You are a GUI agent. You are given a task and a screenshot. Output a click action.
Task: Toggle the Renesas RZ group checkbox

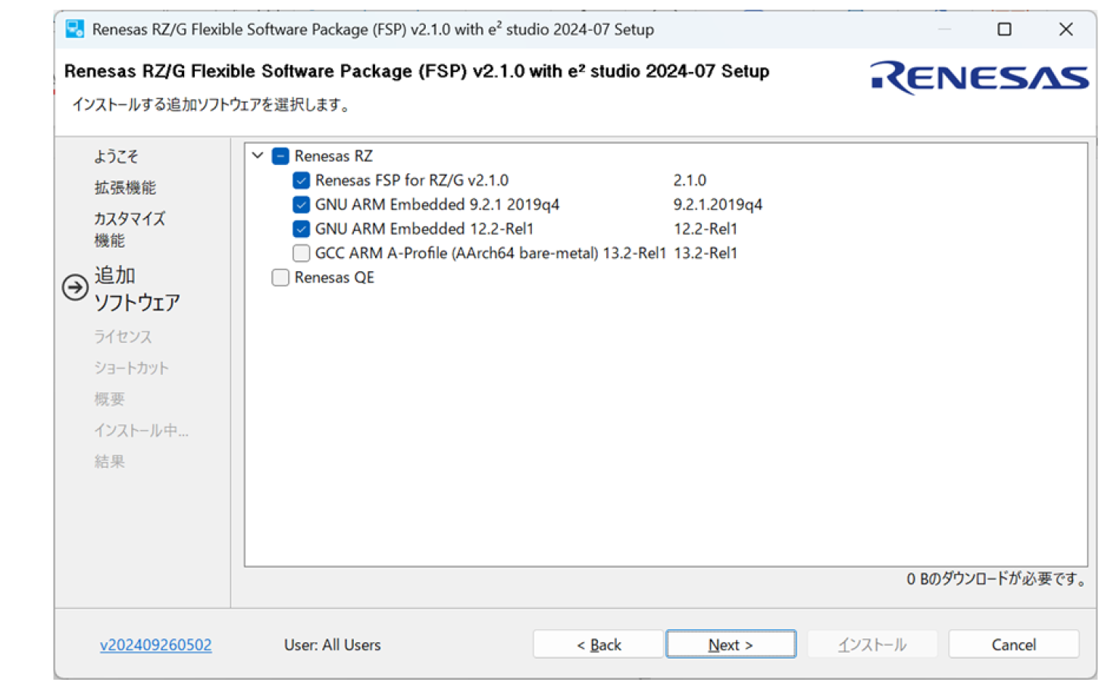click(280, 156)
